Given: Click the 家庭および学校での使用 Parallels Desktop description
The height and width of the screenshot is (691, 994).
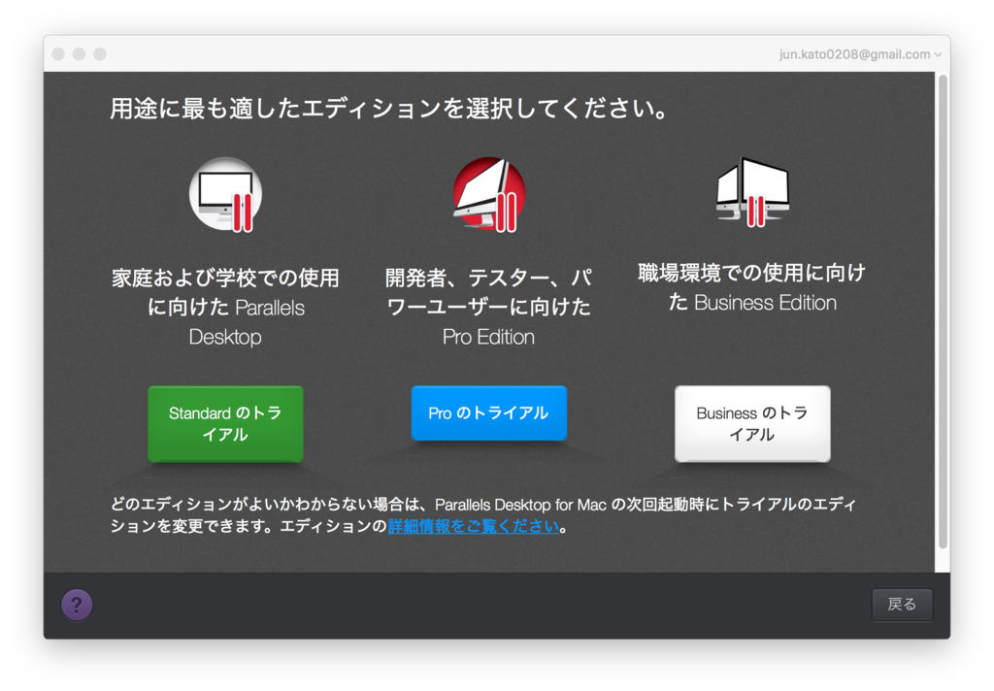Looking at the screenshot, I should coord(225,308).
